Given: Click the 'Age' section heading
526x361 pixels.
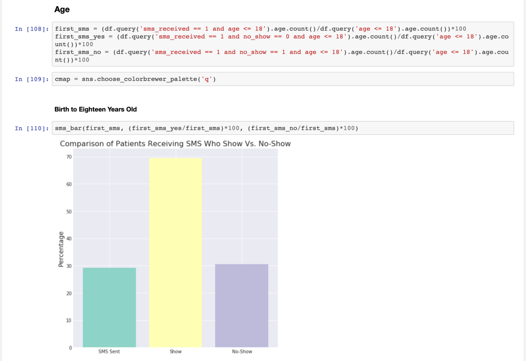Looking at the screenshot, I should pos(62,9).
